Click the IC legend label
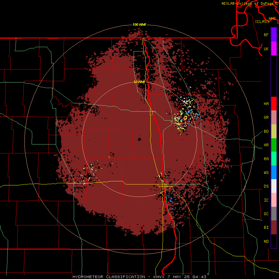279x279 pixels. tap(266, 200)
